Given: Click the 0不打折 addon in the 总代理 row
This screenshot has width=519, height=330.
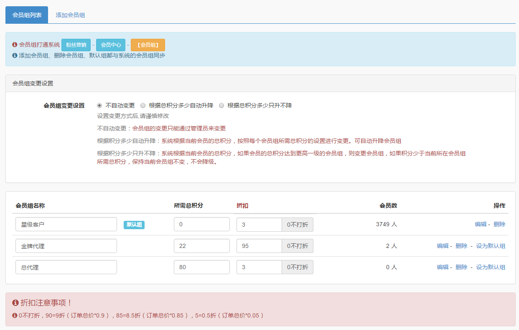Looking at the screenshot, I should click(x=298, y=267).
